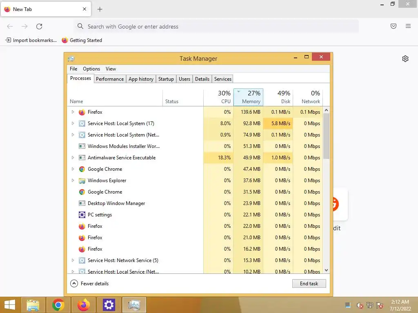The image size is (418, 313).
Task: Select the 5.8 MB/s disk cell
Action: 278,123
